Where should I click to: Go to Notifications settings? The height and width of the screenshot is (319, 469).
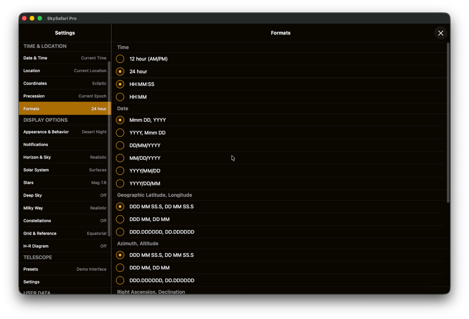65,145
